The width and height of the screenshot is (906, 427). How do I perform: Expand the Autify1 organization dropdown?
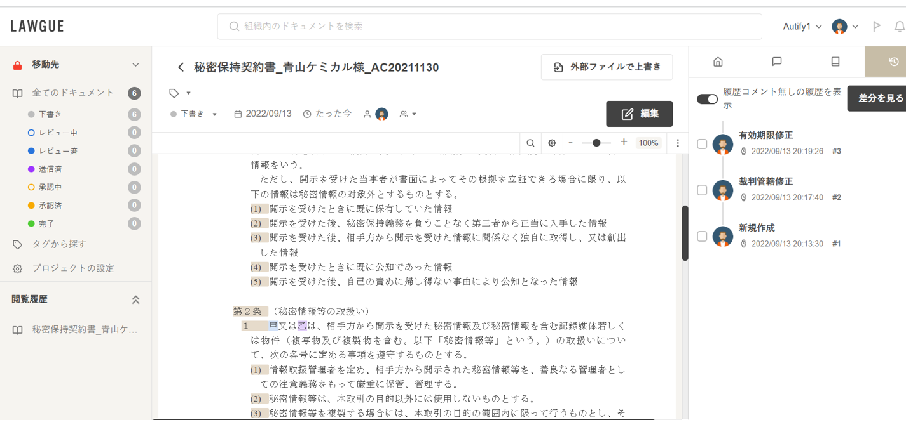click(802, 27)
